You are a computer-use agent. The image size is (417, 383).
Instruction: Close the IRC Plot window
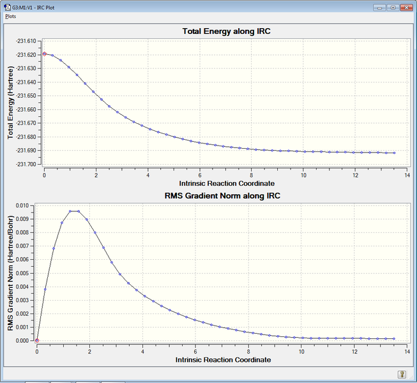[x=407, y=8]
